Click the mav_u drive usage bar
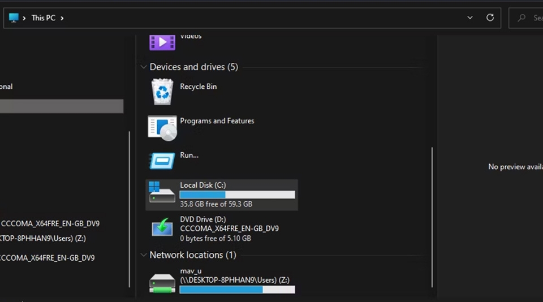The width and height of the screenshot is (543, 302). tap(237, 290)
